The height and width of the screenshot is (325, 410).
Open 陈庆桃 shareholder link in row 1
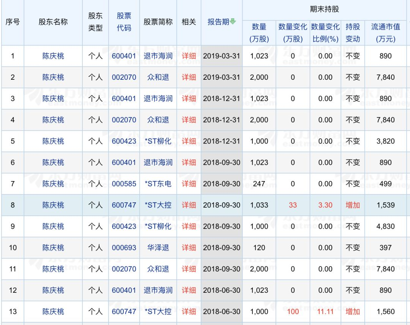tap(53, 56)
